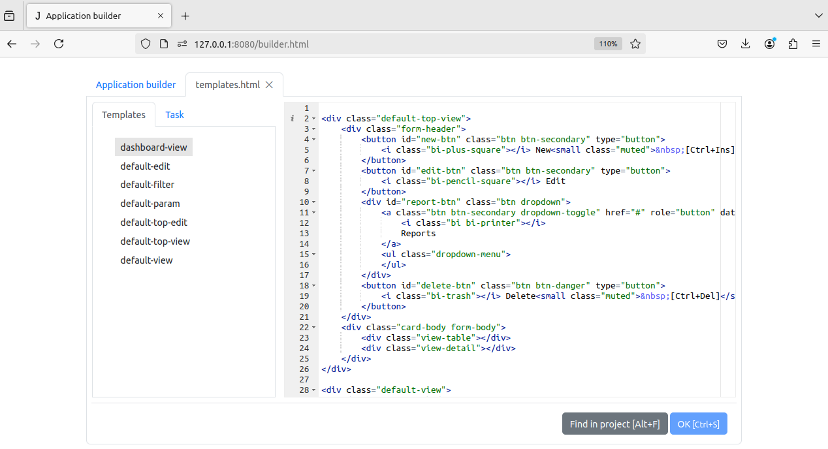
Task: Open the Downloads panel
Action: [x=746, y=44]
